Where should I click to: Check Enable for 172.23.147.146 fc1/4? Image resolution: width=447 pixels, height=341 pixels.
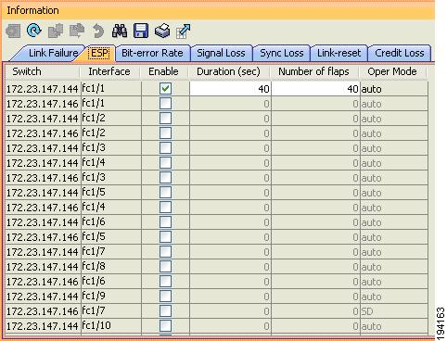click(166, 208)
